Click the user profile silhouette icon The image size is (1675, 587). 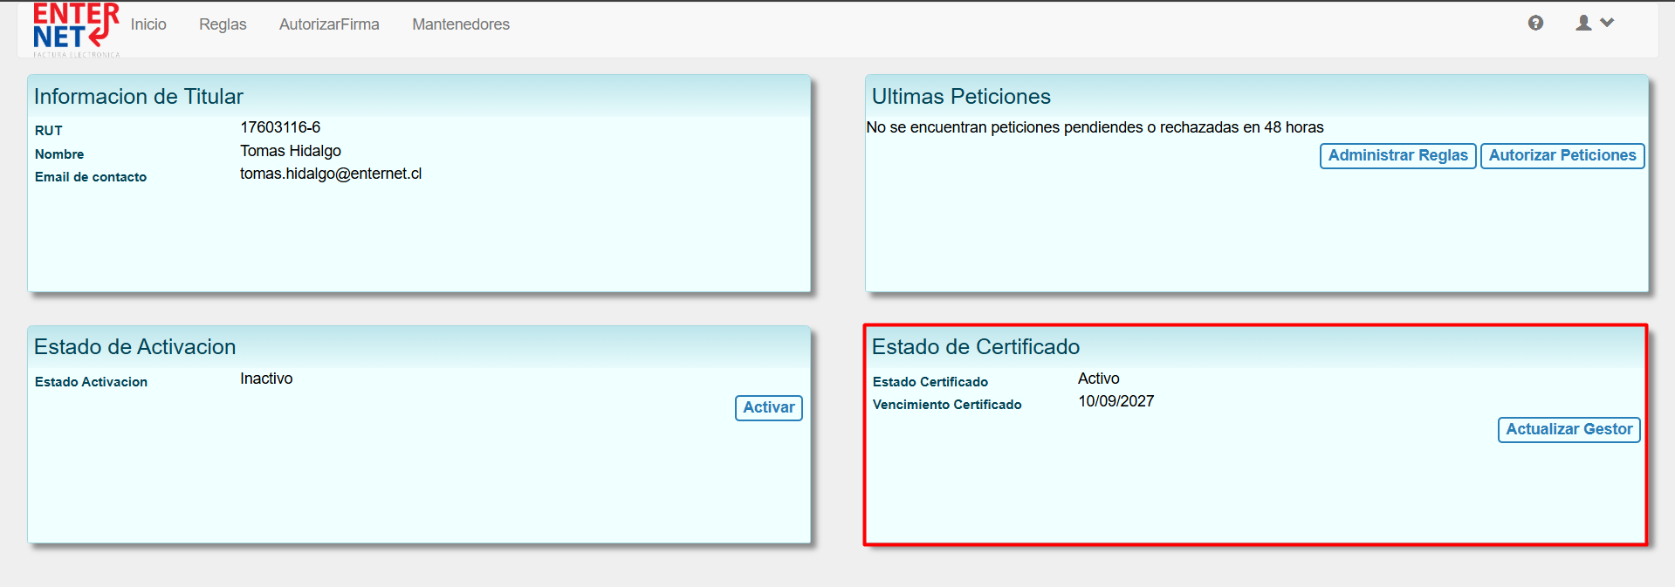point(1583,24)
